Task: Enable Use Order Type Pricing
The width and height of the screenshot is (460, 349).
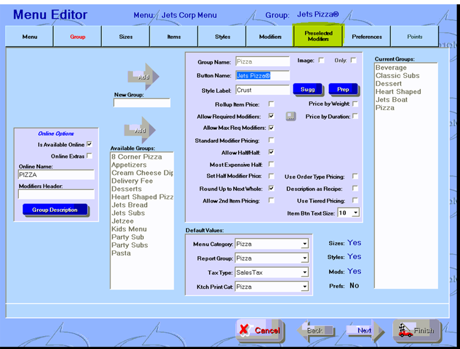Action: (355, 176)
